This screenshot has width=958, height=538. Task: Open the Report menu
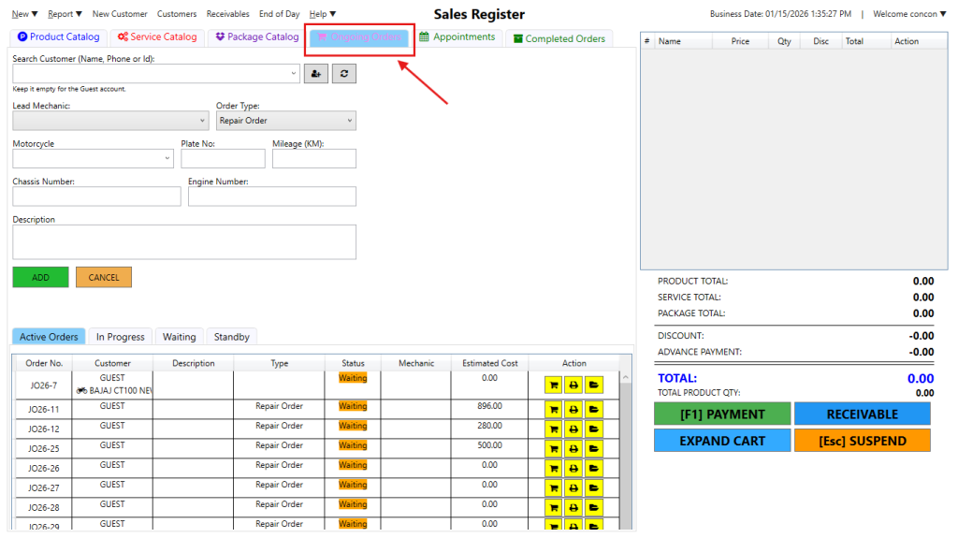(x=65, y=14)
